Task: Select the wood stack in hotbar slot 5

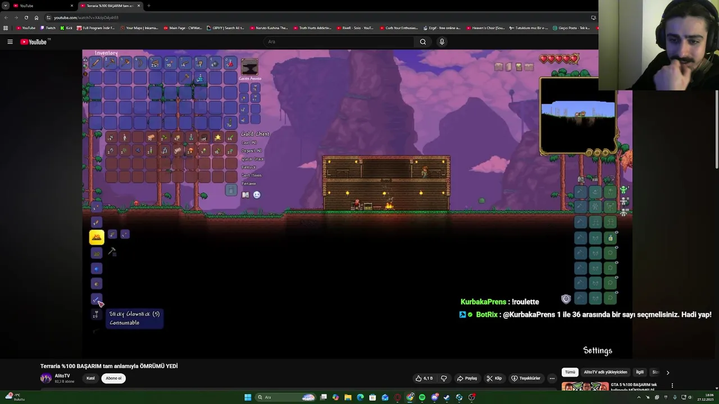Action: (155, 63)
